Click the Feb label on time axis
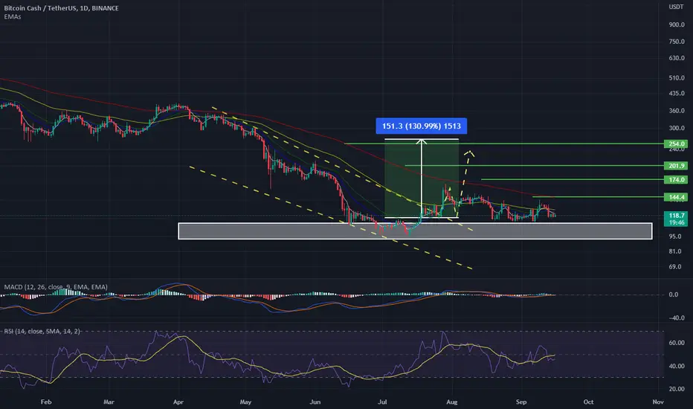 pos(46,402)
